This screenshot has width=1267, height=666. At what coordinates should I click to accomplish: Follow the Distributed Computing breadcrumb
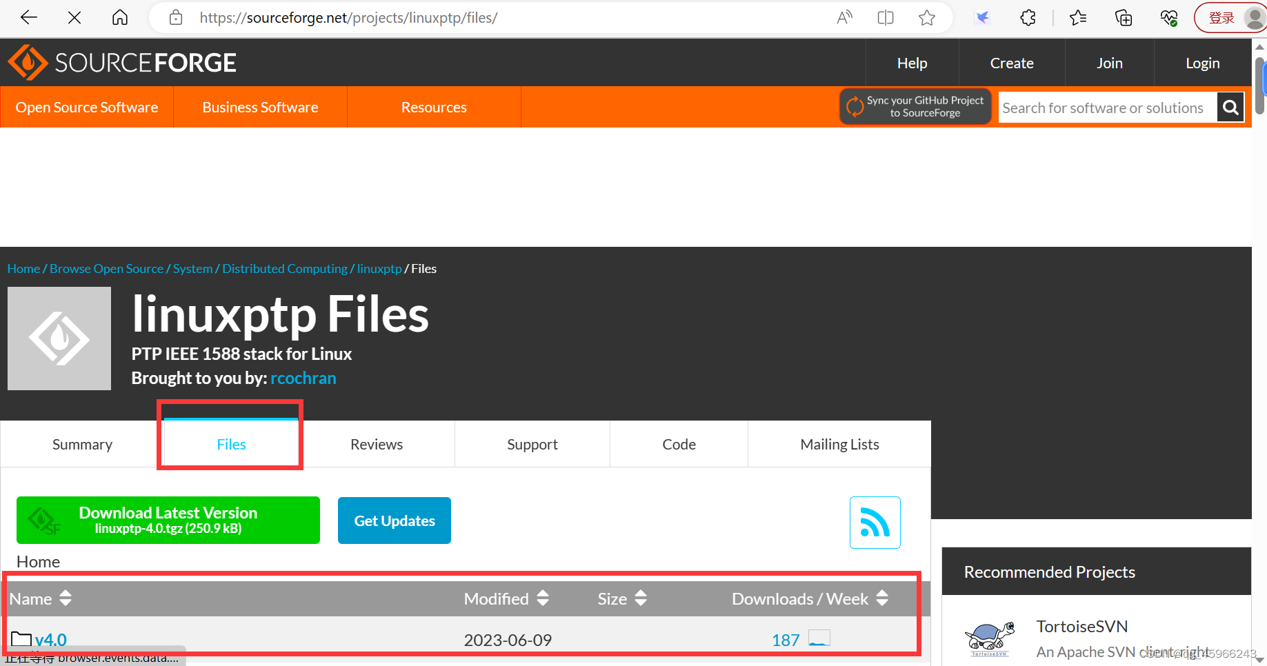coord(285,268)
